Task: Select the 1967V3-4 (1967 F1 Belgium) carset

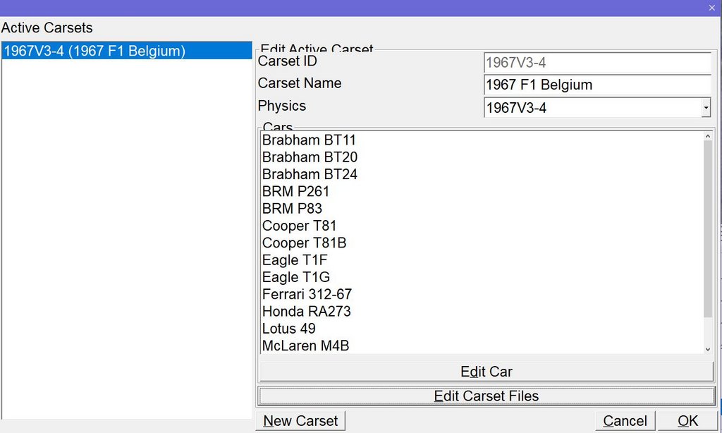Action: coord(127,51)
